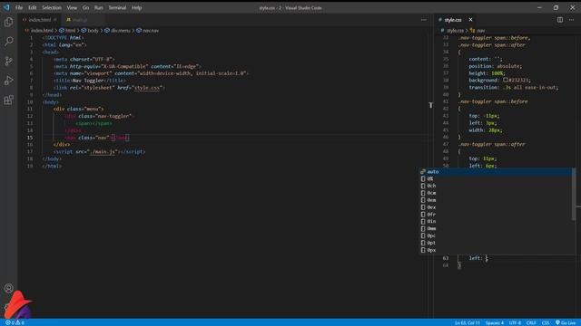Open the Go menu

[85, 7]
